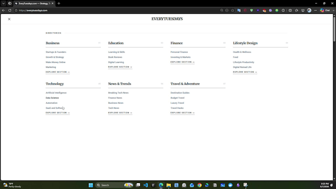Open Startups & Founders link
The height and width of the screenshot is (189, 336).
(x=56, y=52)
